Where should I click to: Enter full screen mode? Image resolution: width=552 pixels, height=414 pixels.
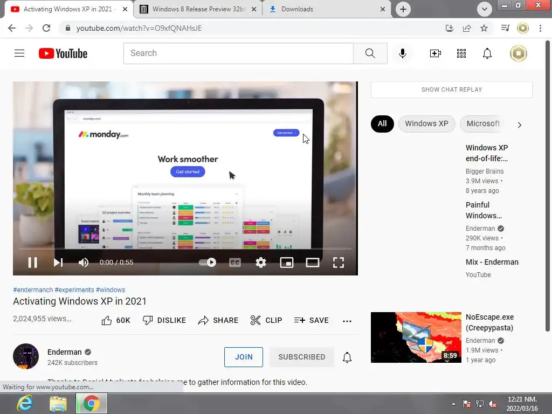[339, 263]
